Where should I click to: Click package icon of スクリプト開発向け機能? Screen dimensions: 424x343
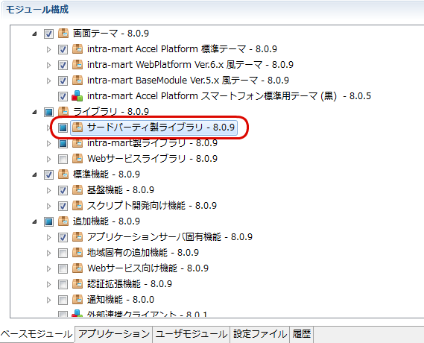click(77, 206)
